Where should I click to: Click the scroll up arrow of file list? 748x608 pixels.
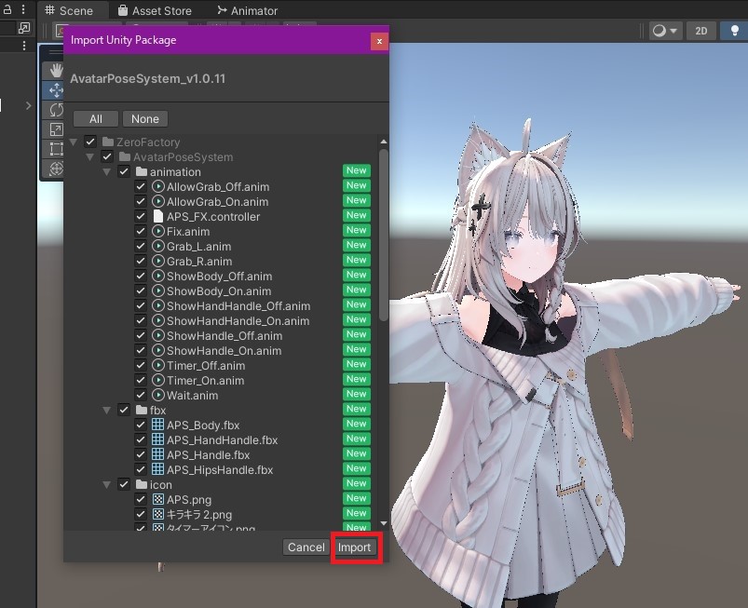click(x=384, y=142)
